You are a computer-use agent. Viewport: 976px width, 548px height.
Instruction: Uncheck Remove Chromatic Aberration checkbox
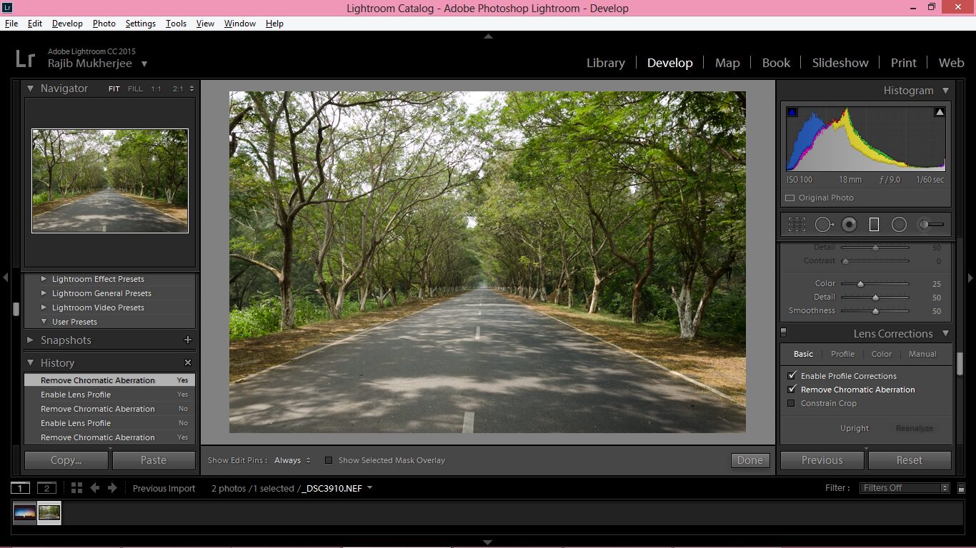[792, 390]
